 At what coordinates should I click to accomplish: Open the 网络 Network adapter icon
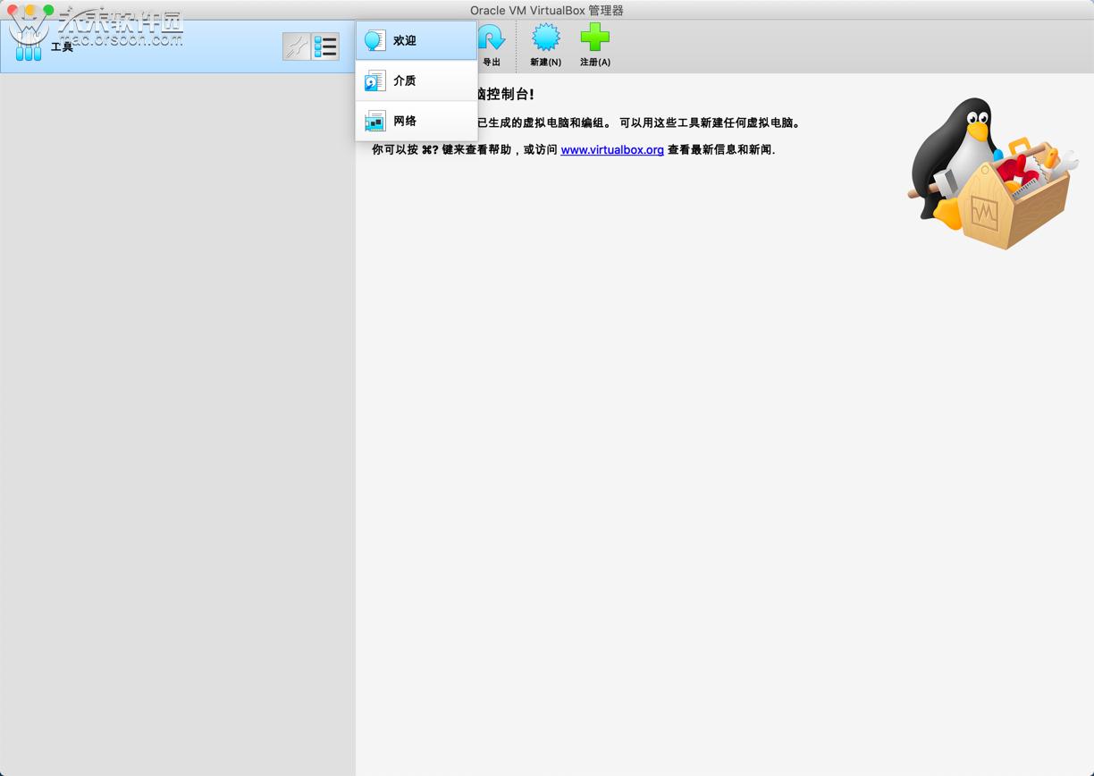pos(374,120)
